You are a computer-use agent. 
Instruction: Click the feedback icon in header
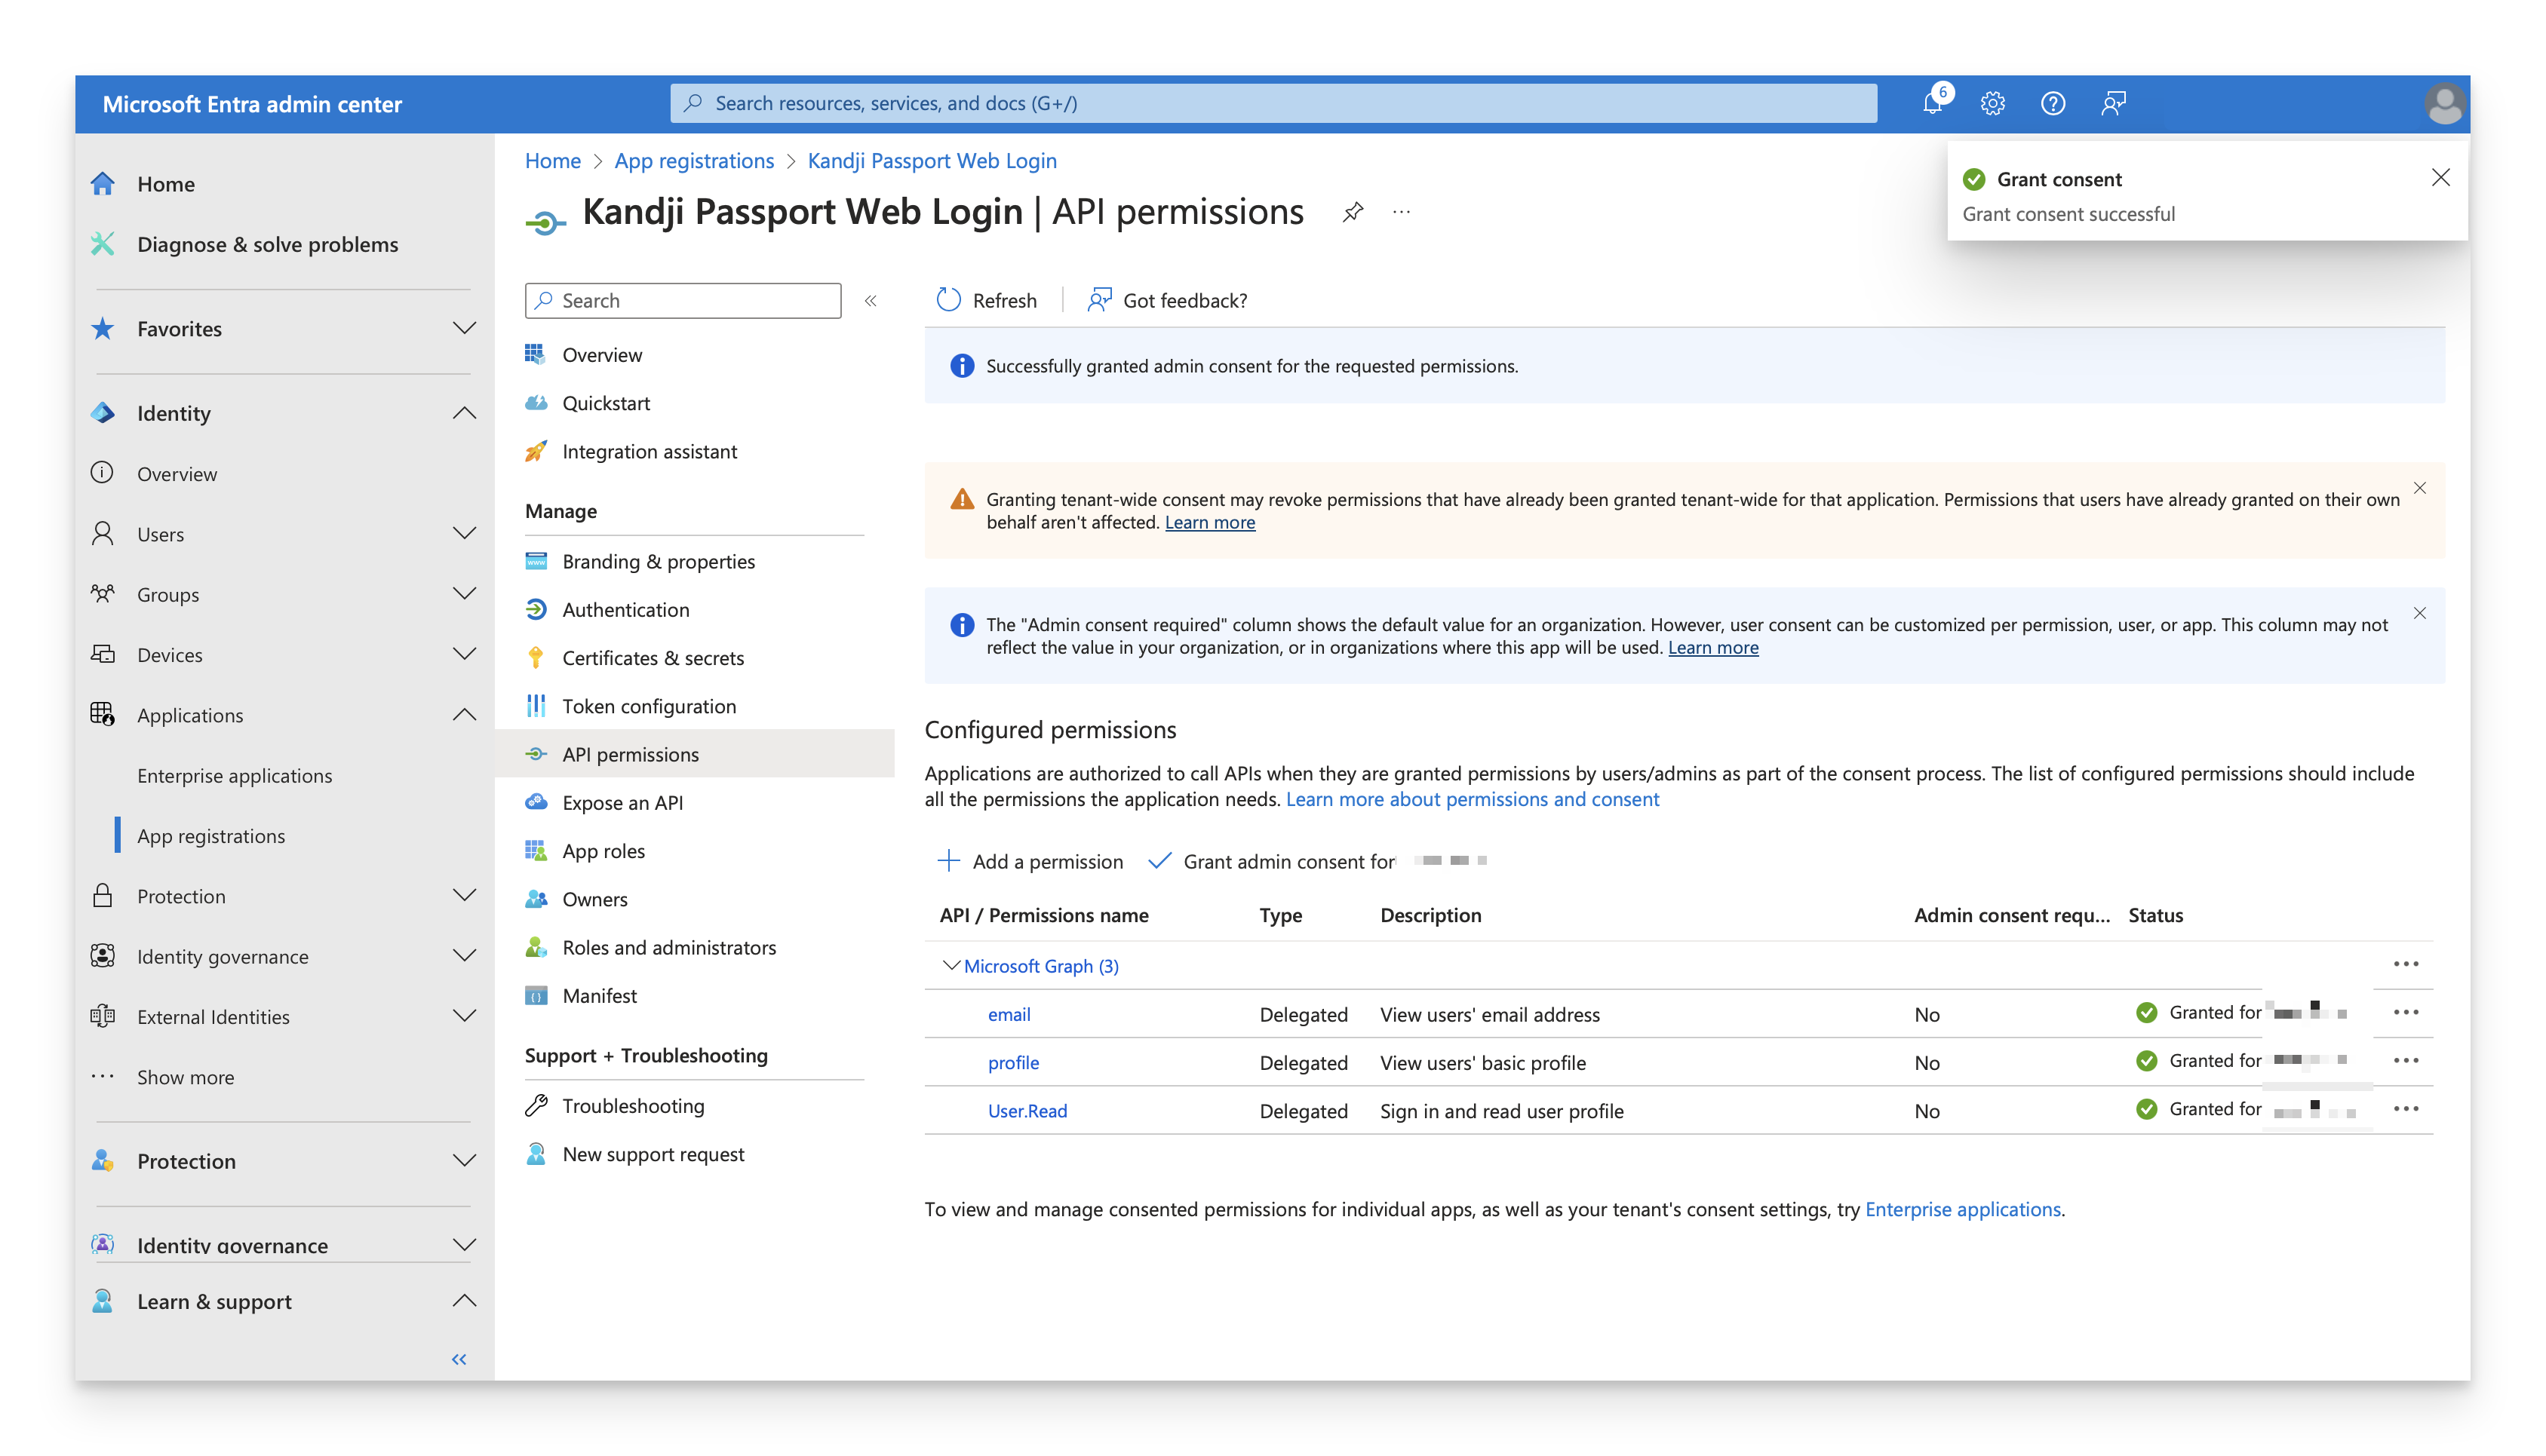2113,104
